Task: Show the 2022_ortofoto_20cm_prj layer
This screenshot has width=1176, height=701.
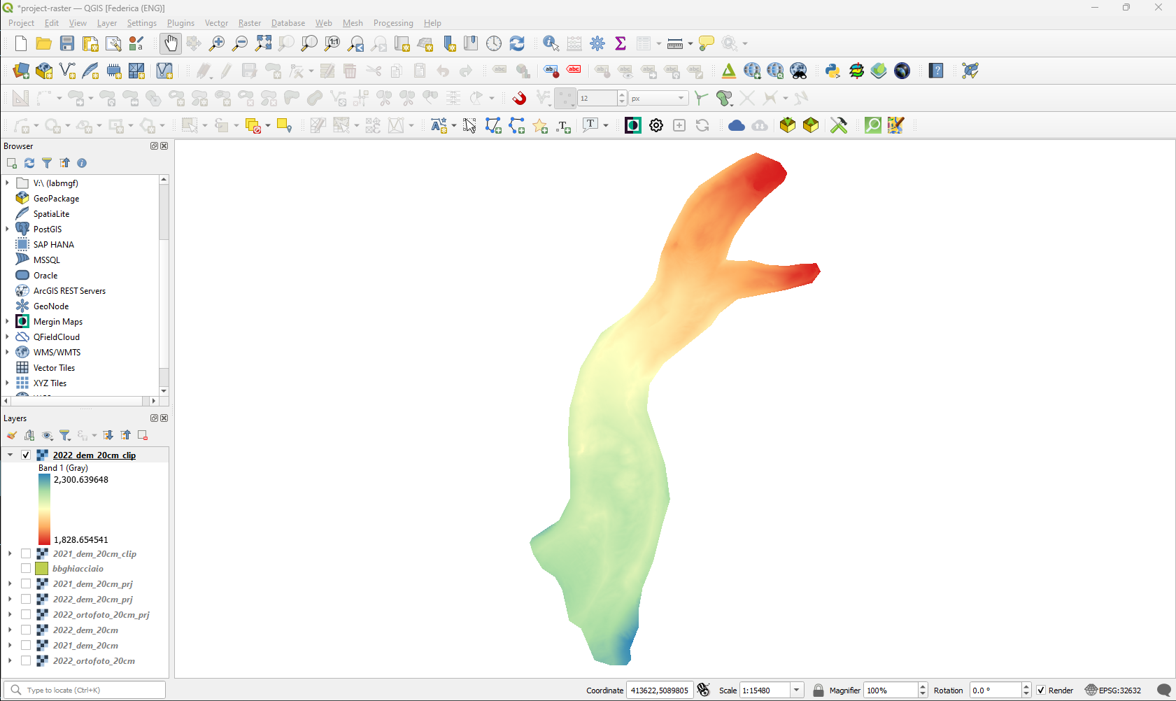Action: (x=26, y=615)
